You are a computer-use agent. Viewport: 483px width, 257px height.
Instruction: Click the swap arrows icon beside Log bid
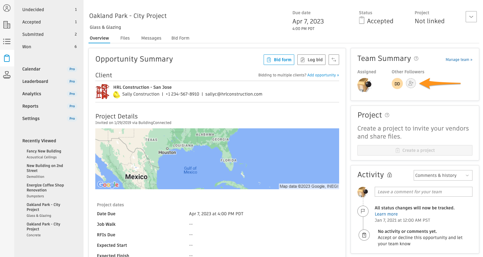click(x=334, y=60)
